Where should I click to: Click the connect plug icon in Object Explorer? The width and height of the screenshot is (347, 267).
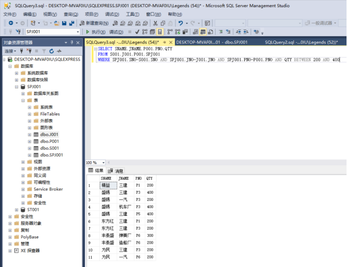point(22,51)
